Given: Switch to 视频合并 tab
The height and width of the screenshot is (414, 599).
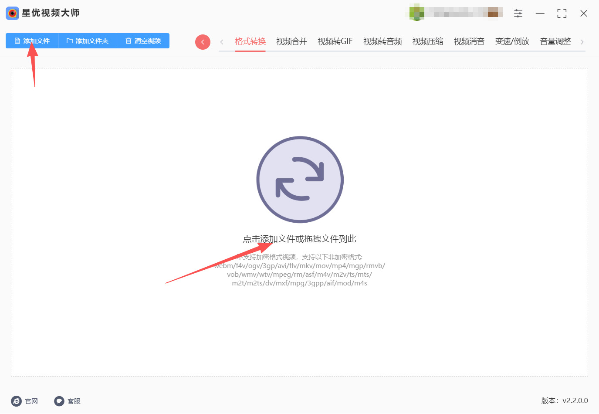Looking at the screenshot, I should (292, 41).
